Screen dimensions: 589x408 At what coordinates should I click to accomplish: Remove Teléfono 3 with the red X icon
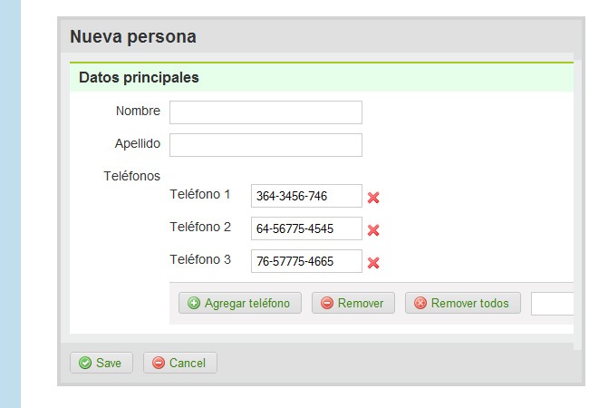(x=372, y=263)
